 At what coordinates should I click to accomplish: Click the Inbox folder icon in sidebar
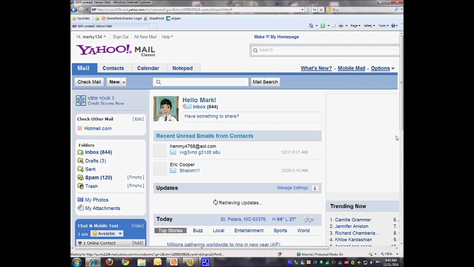tap(80, 152)
